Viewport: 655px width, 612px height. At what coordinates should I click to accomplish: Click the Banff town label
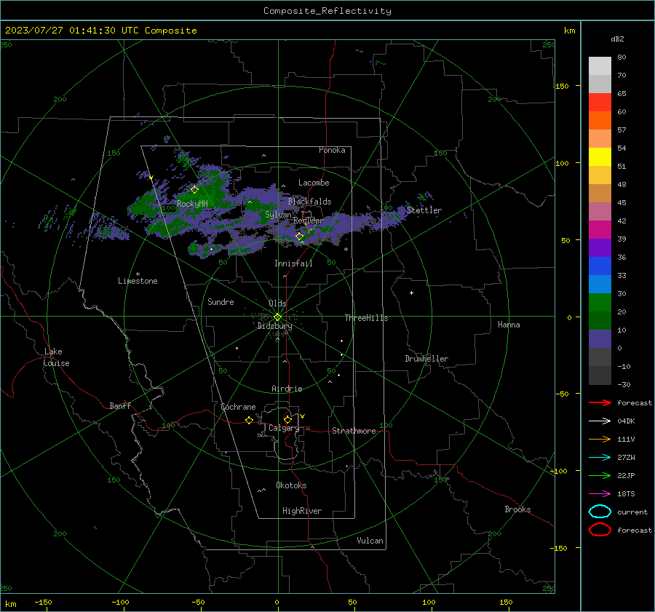point(120,405)
